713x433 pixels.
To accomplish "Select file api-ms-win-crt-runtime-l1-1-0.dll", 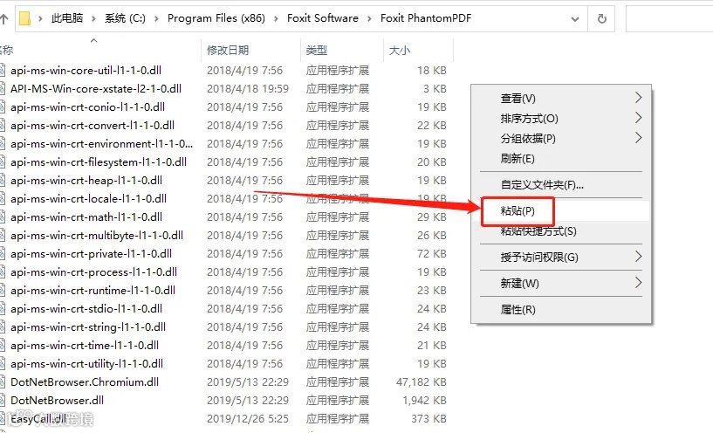I will tap(93, 290).
